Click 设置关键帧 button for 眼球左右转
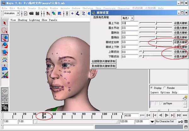Screen dimensions: 189x131 (180, 42)
